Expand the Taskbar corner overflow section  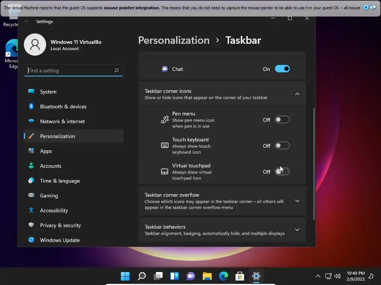pyautogui.click(x=297, y=201)
